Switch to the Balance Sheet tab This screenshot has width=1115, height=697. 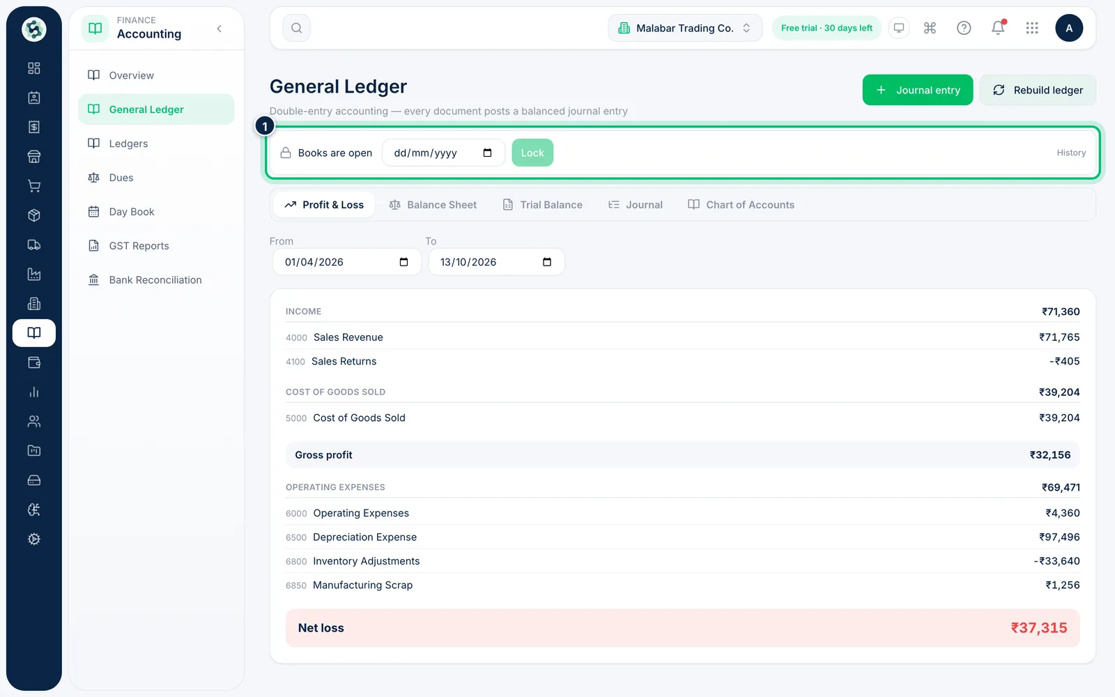pyautogui.click(x=433, y=205)
